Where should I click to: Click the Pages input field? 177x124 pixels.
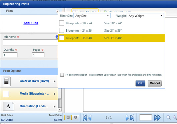point(38,55)
